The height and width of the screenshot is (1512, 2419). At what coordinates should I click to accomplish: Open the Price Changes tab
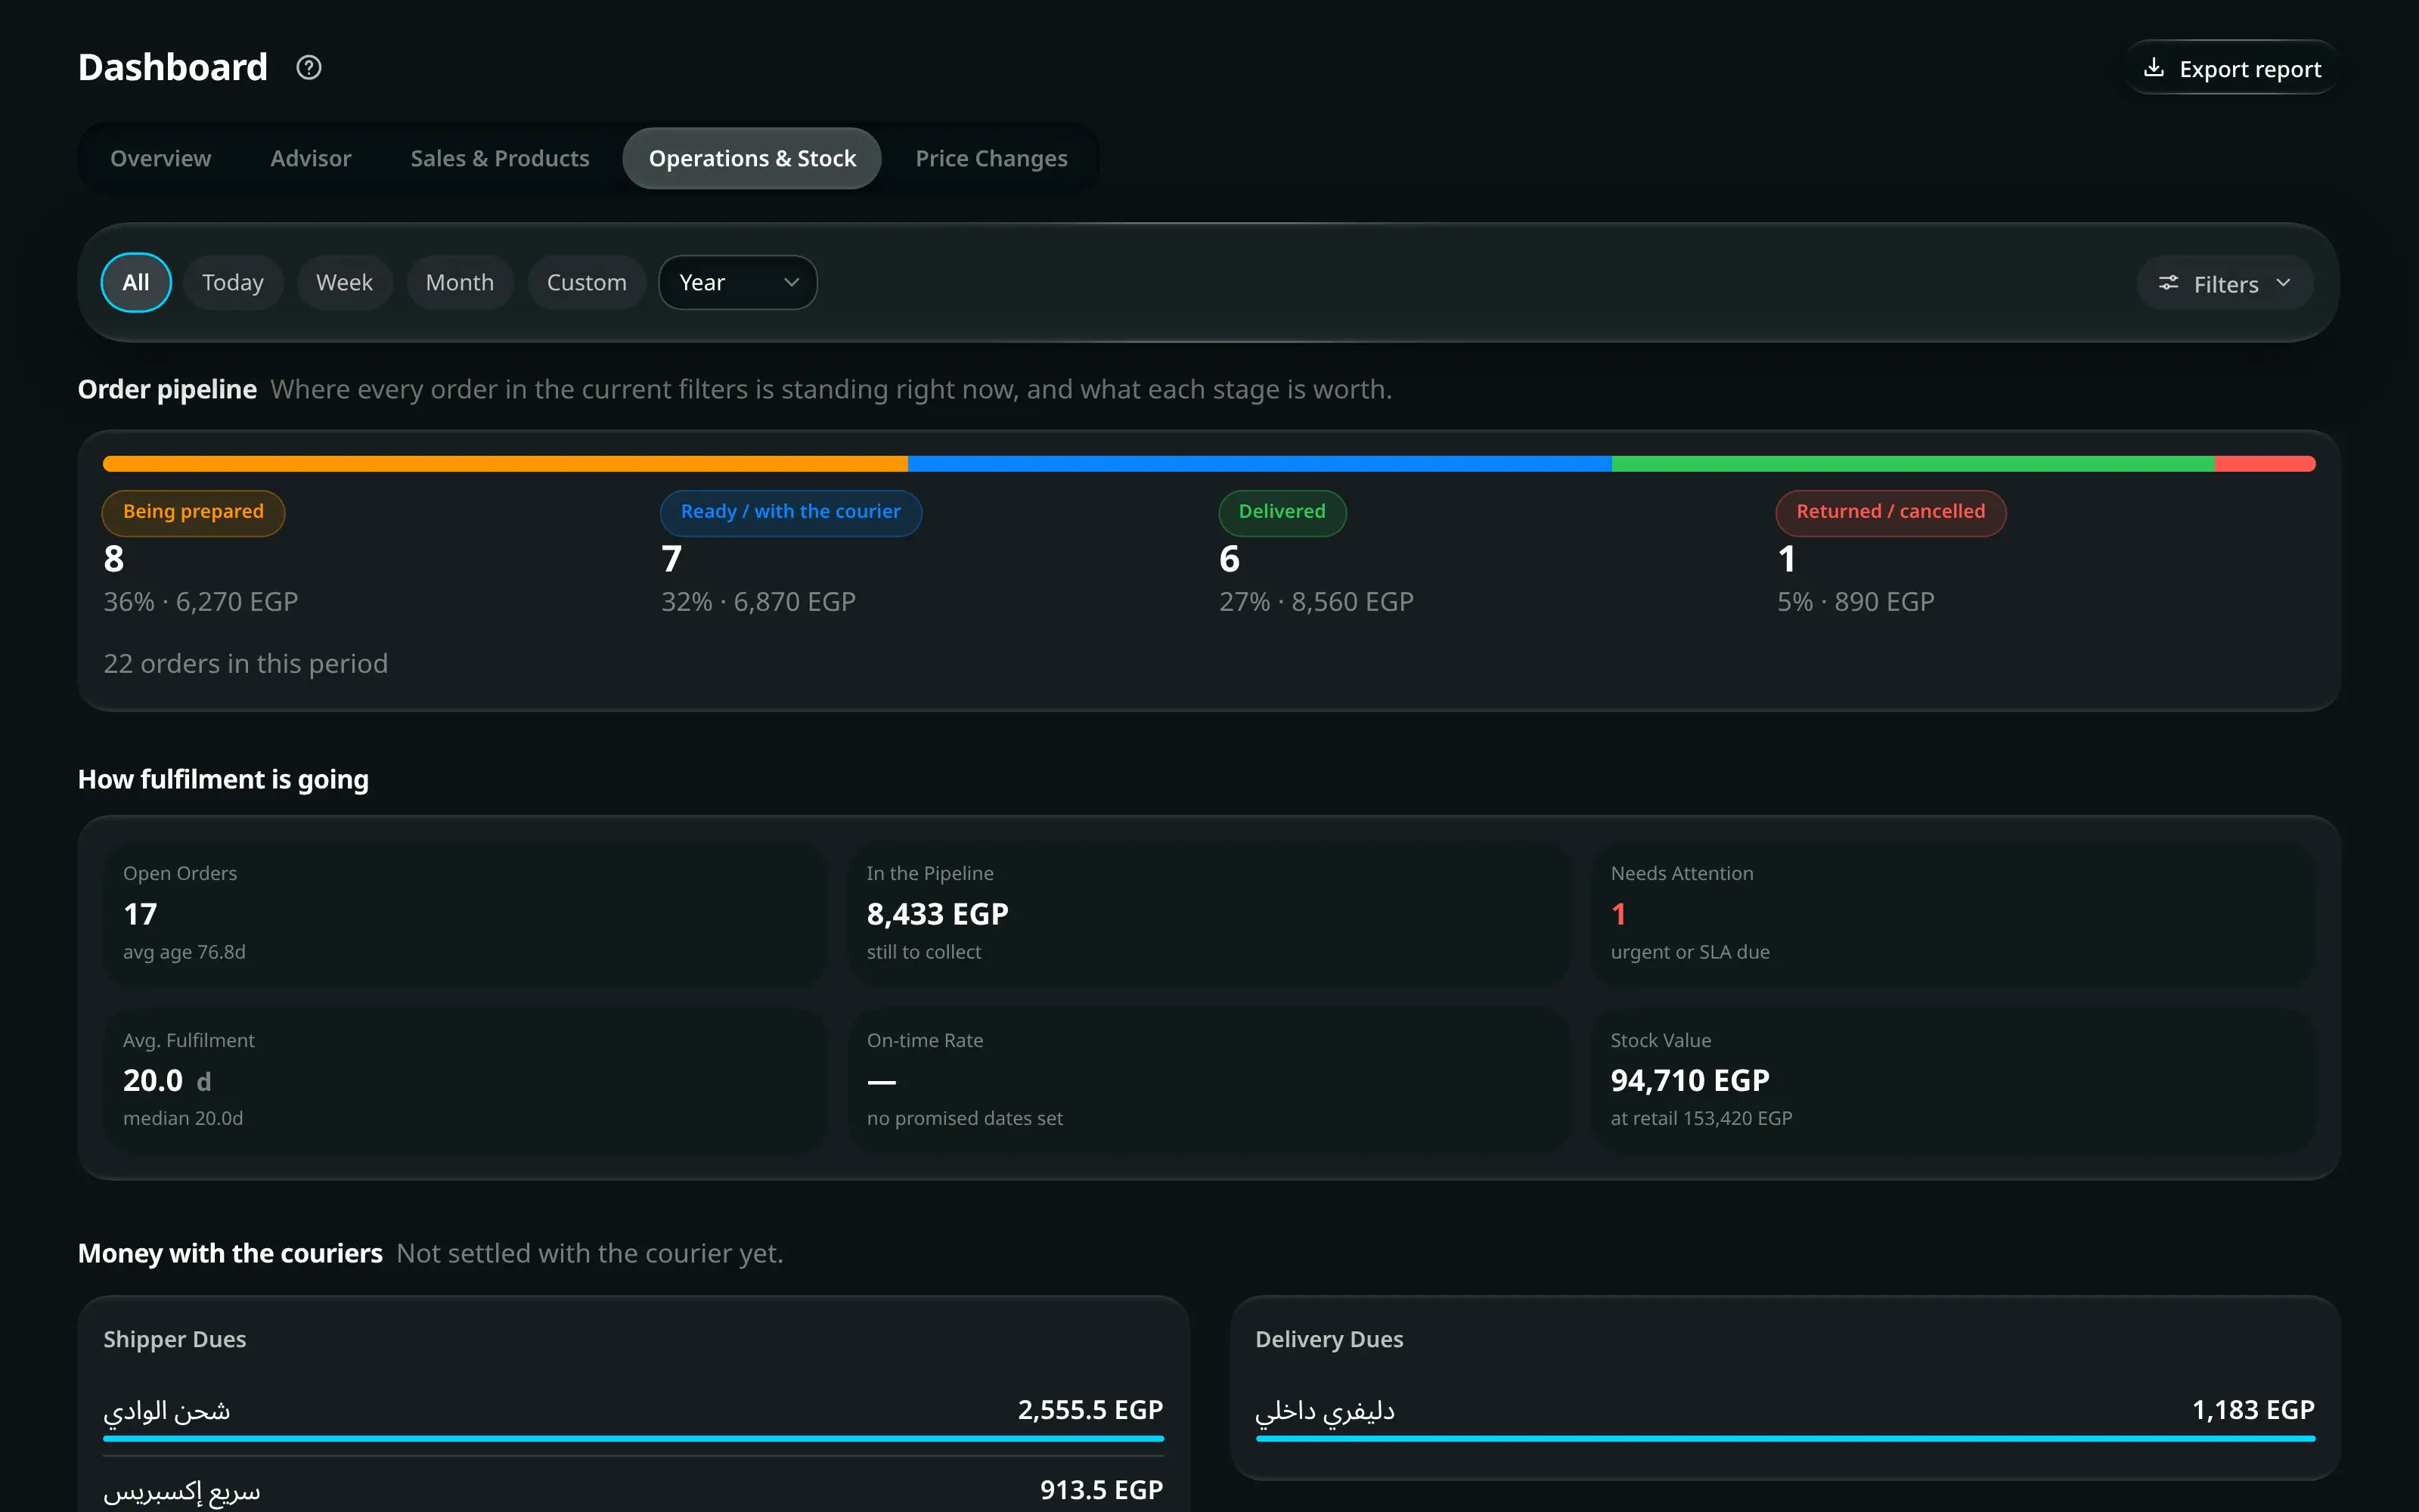point(991,159)
